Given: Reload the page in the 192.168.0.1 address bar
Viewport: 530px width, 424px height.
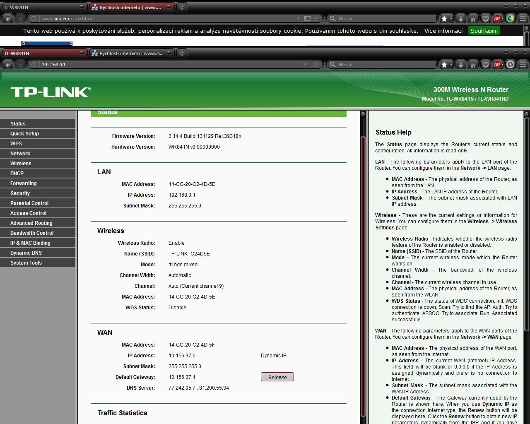Looking at the screenshot, I should [316, 65].
